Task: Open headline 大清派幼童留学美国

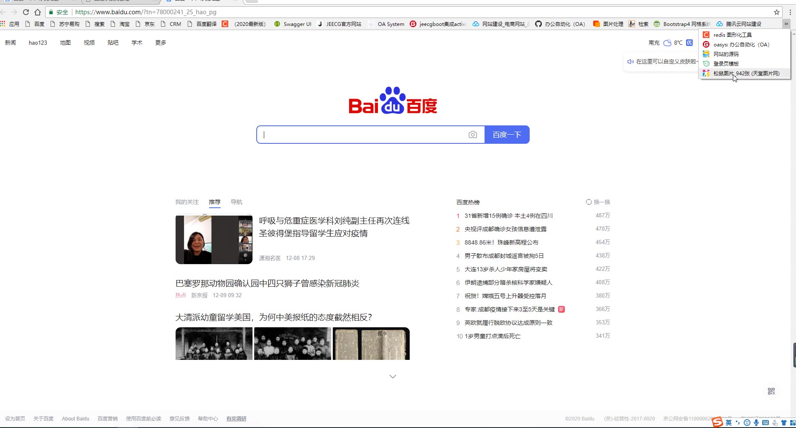Action: tap(274, 317)
